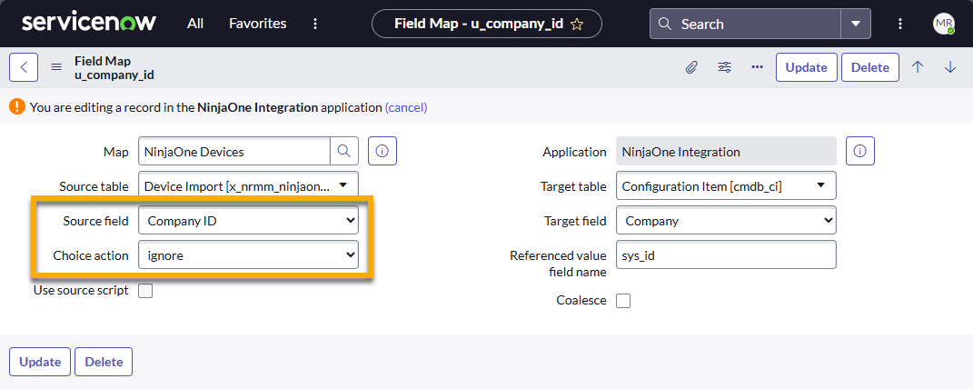Focus the global Search box
The image size is (973, 389).
click(745, 25)
